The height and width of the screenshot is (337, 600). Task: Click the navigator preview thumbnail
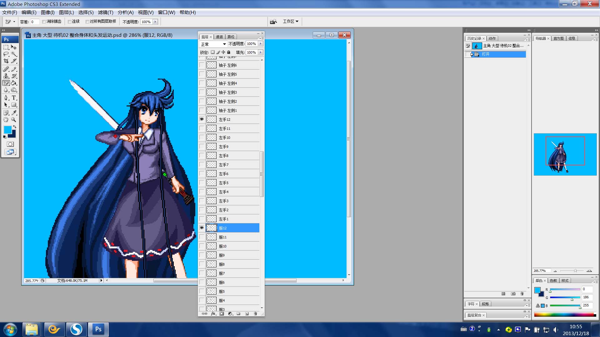point(565,154)
